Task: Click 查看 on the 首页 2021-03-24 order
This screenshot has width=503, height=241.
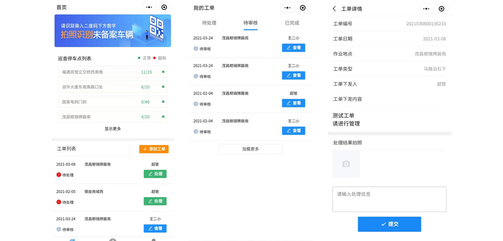Action: pos(155,228)
